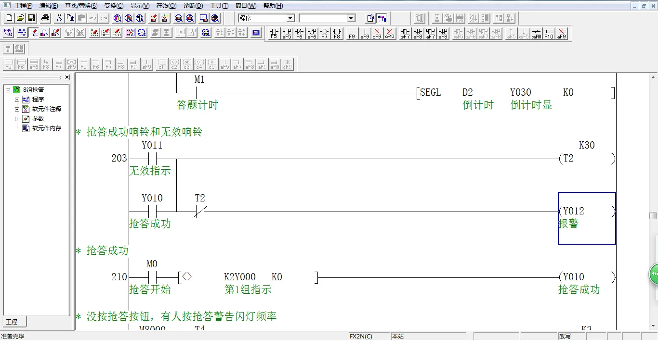
Task: Select the SEGL instruction block
Action: 516,93
